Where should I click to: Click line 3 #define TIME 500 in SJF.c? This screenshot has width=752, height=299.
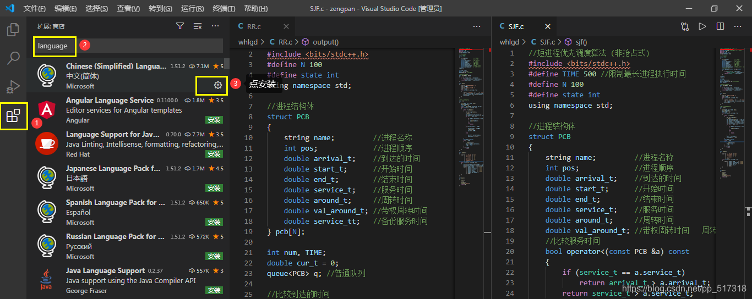point(607,74)
